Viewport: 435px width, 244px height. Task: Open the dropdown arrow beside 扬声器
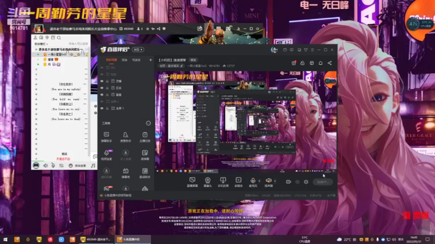tap(275, 181)
